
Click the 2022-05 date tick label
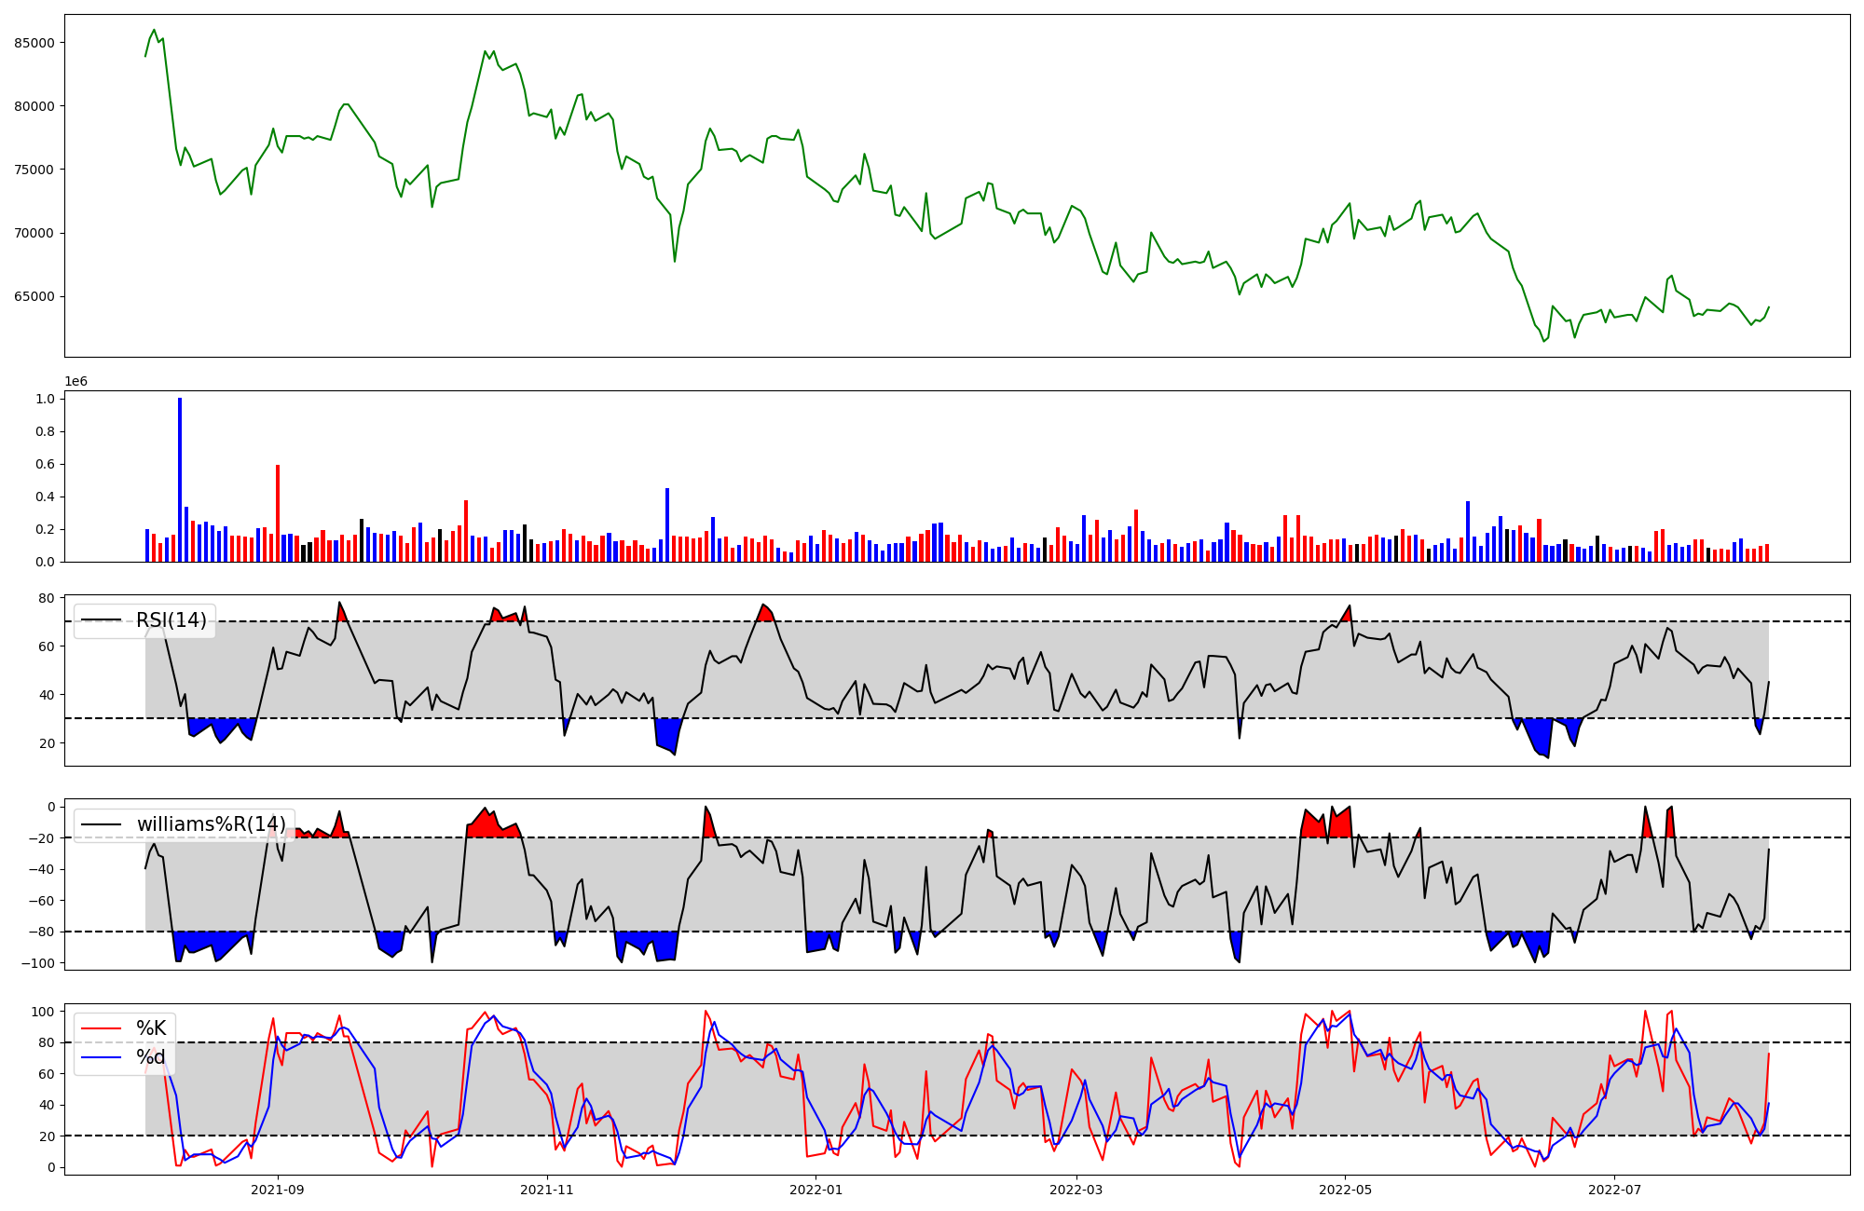(1346, 1190)
